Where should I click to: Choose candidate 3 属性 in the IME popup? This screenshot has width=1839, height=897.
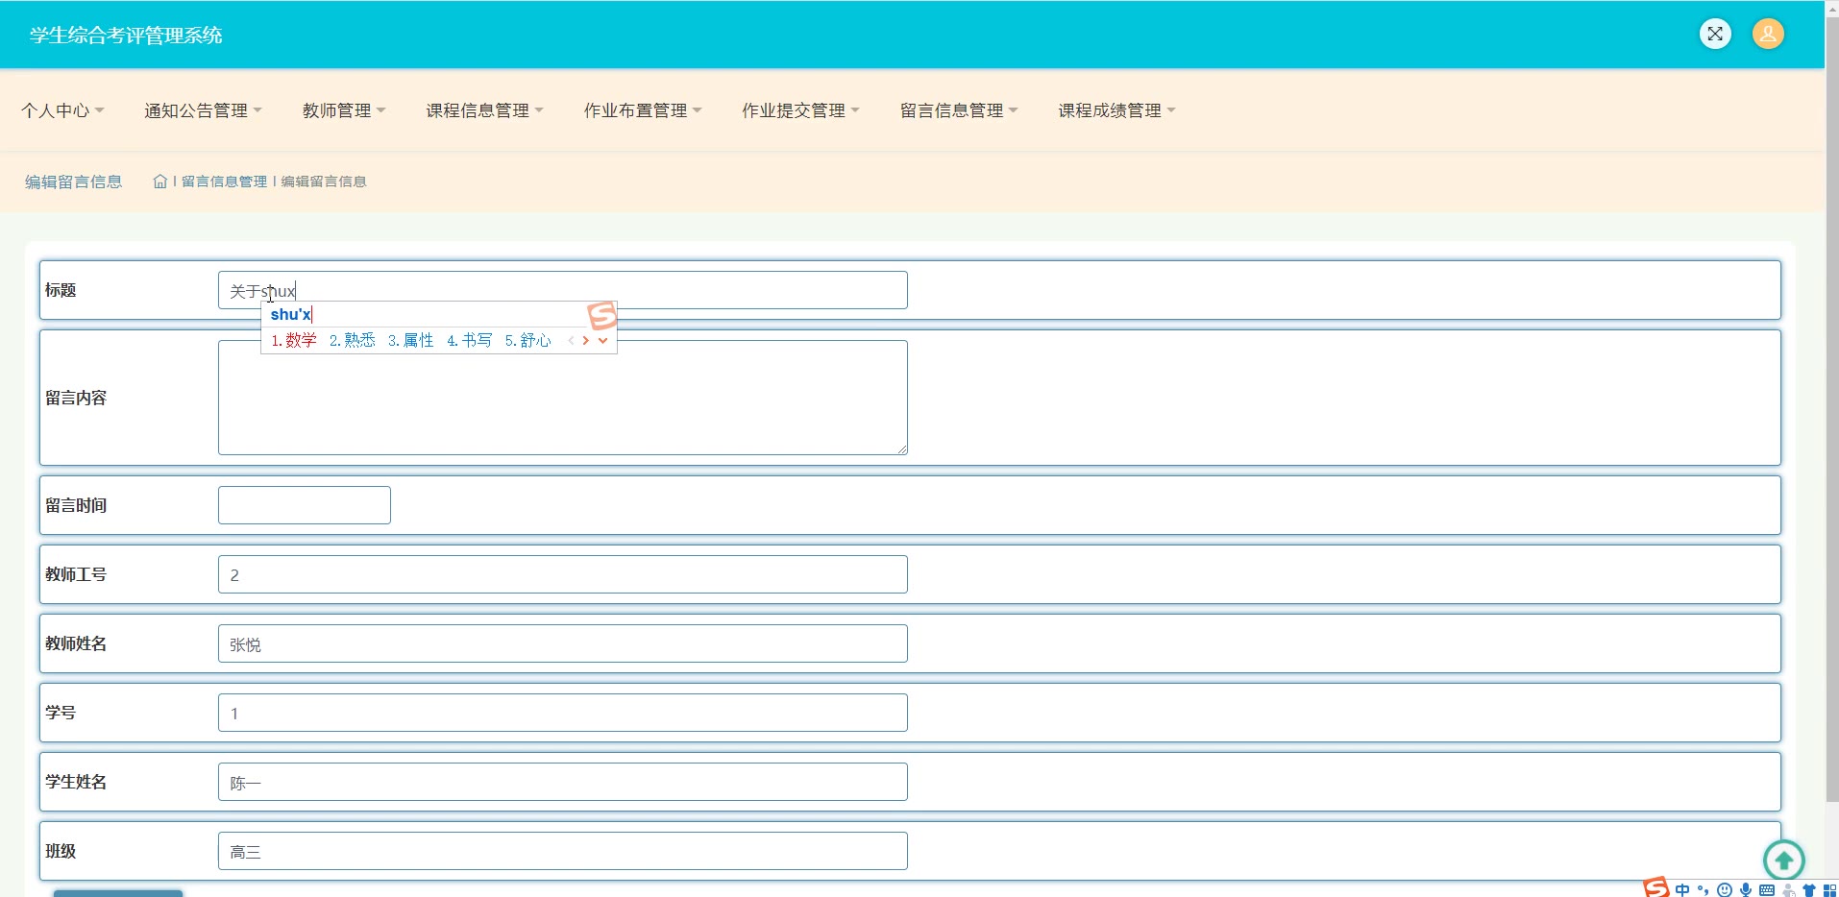pyautogui.click(x=411, y=340)
